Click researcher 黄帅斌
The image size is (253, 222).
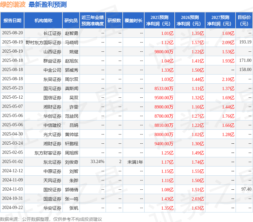pos(71,135)
